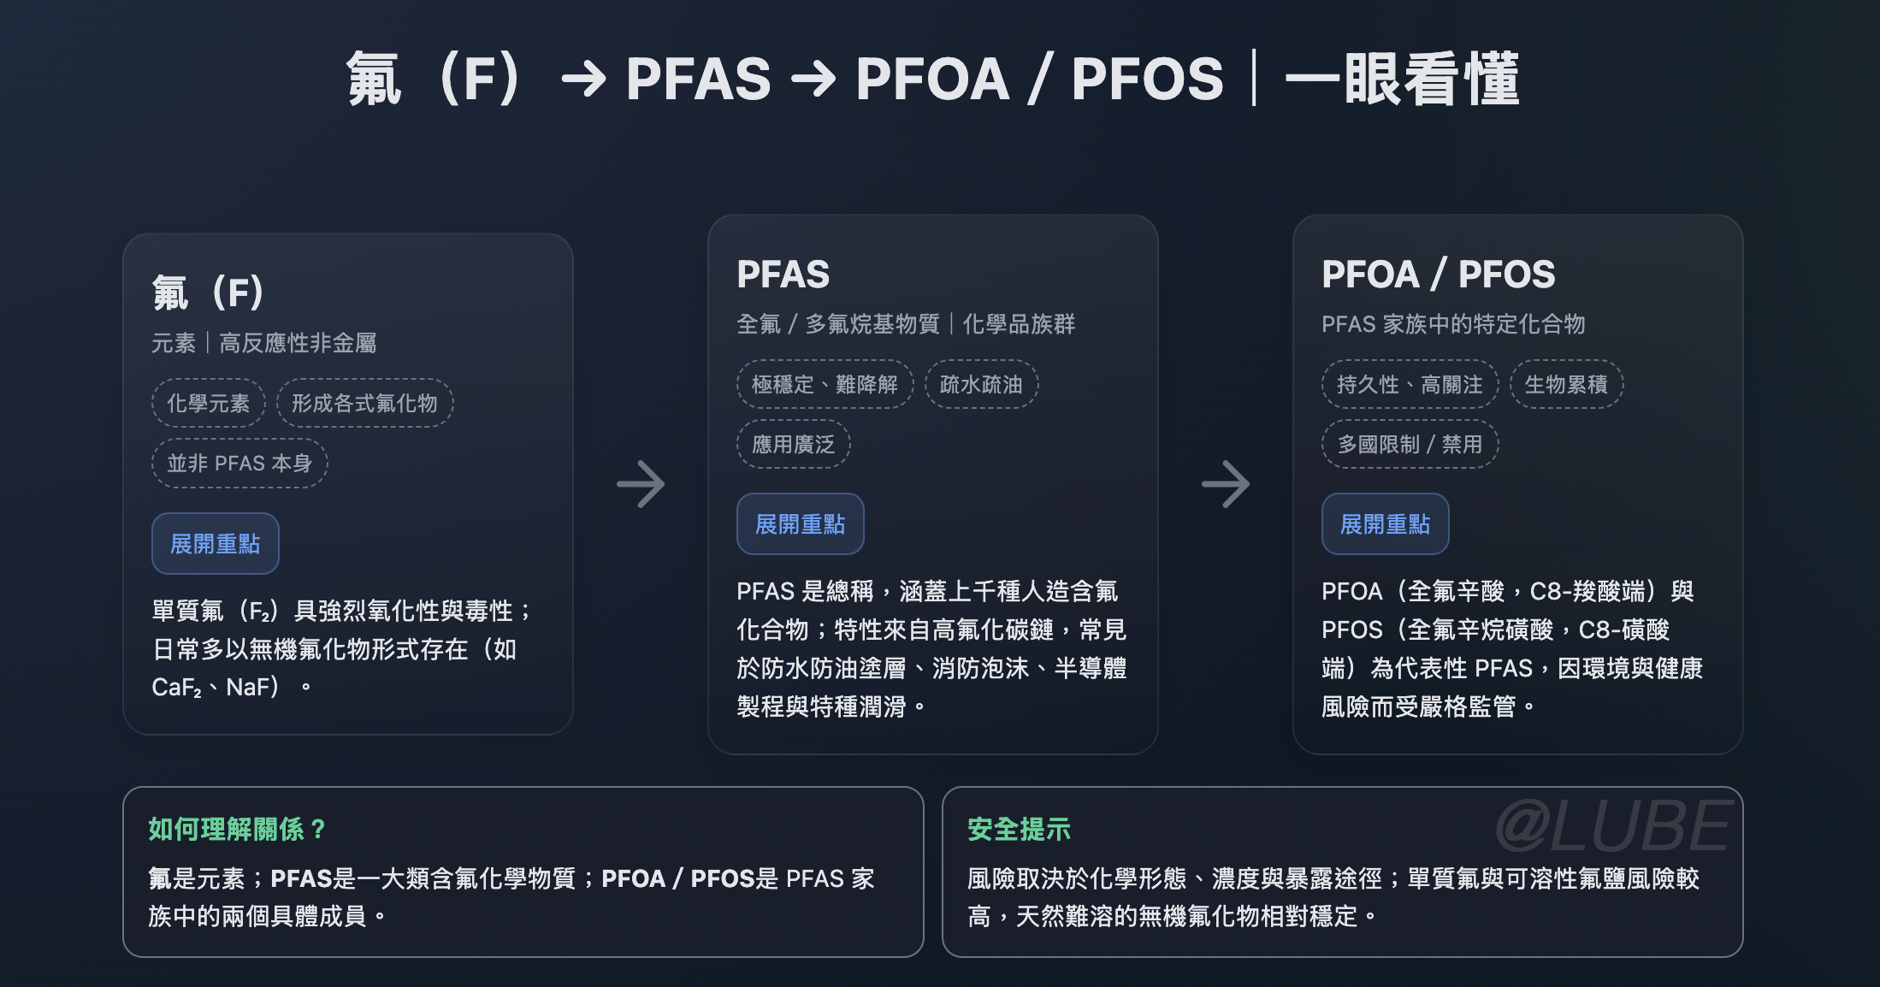Image resolution: width=1880 pixels, height=987 pixels.
Task: Click the 應用廣泛 tag chip
Action: [794, 444]
